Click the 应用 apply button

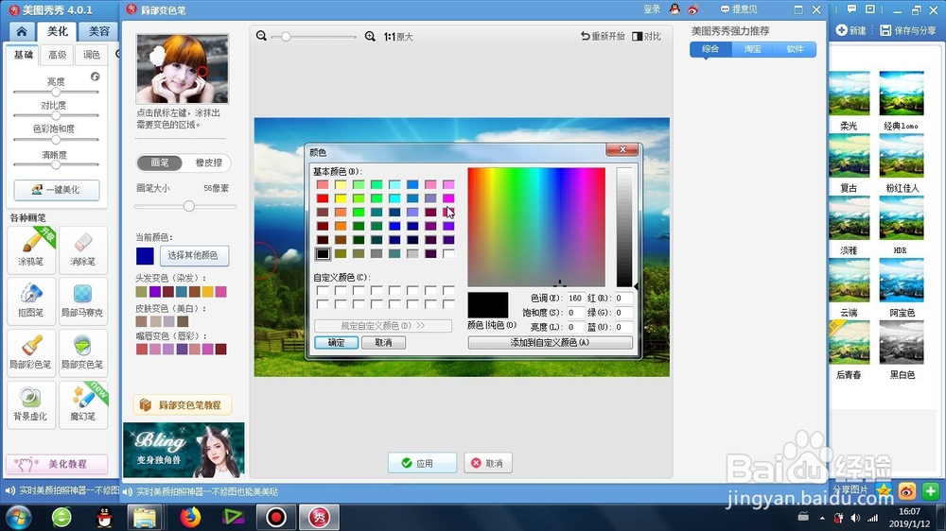(422, 463)
